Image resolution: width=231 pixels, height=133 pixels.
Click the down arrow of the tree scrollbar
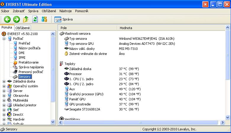click(x=53, y=122)
